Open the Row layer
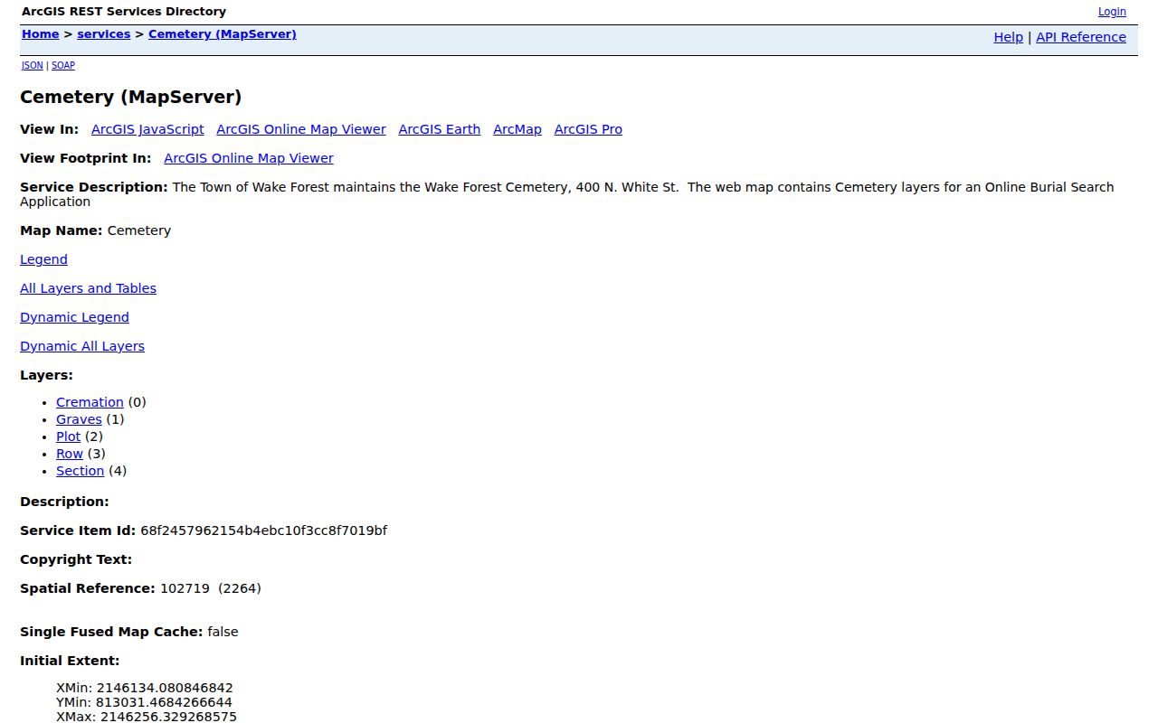 tap(70, 454)
